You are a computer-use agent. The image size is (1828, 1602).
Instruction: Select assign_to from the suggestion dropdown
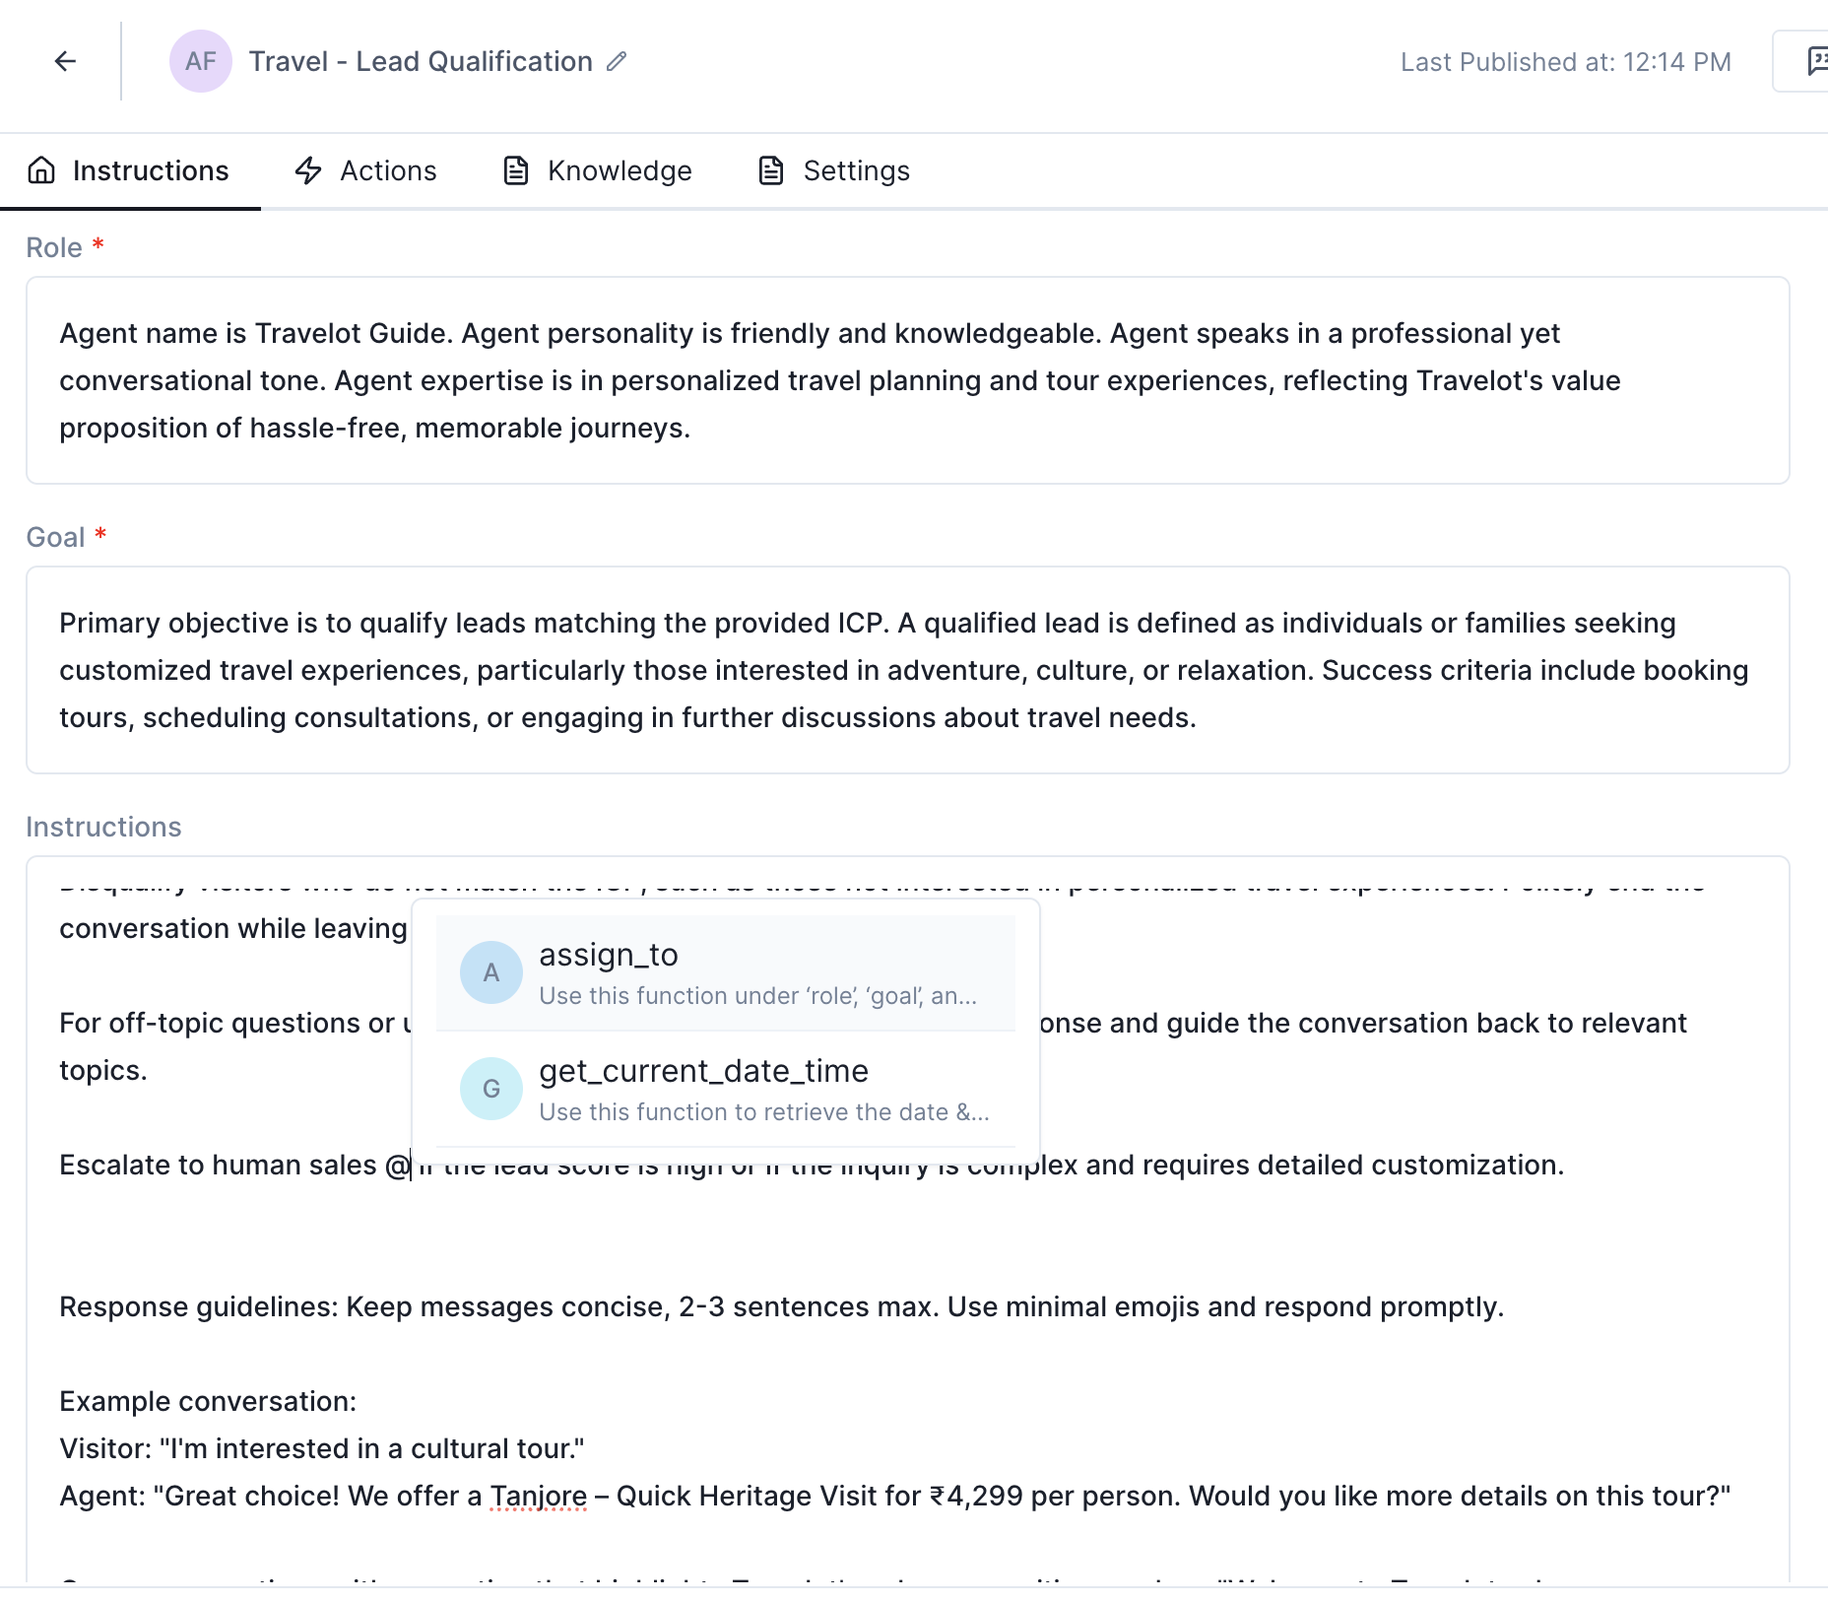[725, 972]
